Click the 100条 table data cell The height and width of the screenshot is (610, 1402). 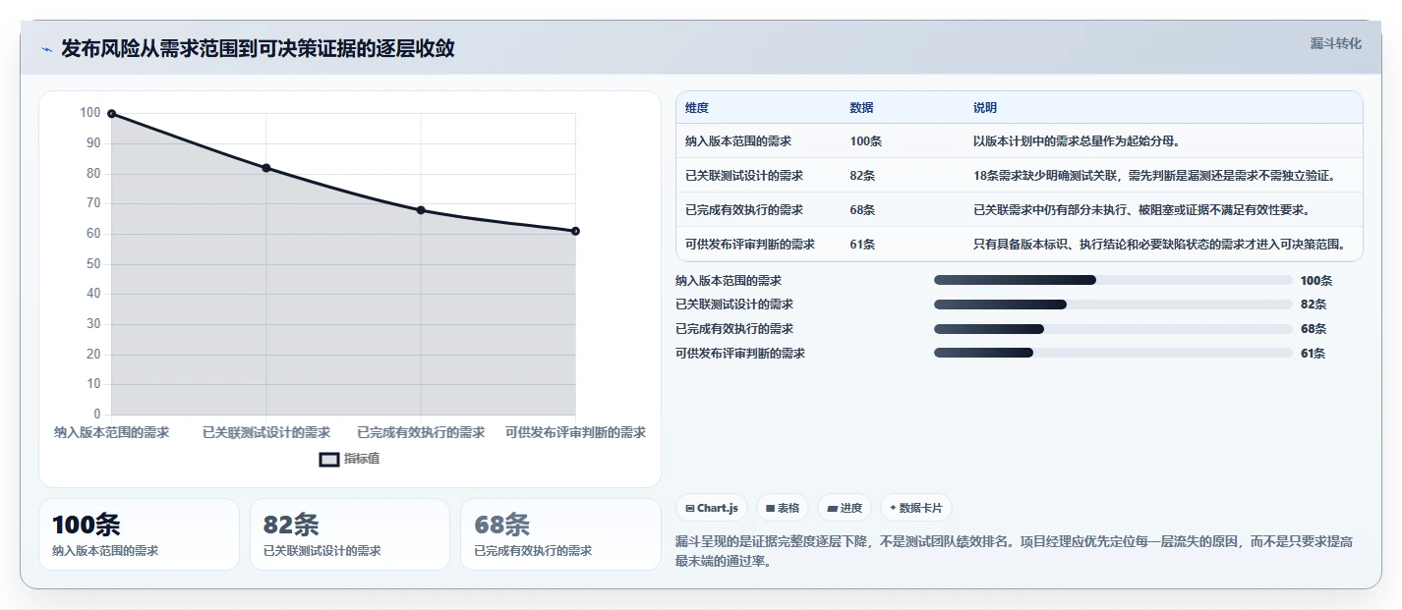(x=866, y=141)
